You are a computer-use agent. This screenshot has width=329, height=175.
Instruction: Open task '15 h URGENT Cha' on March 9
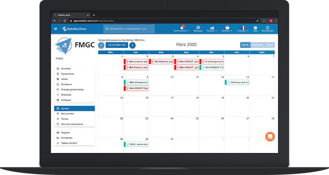(x=136, y=88)
